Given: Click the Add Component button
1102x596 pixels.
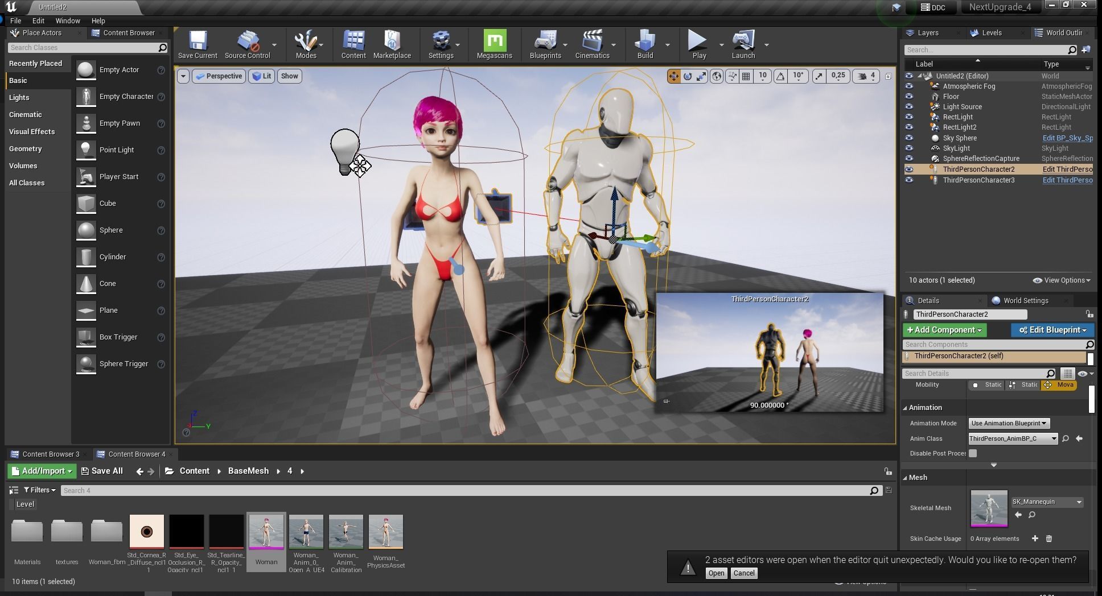Looking at the screenshot, I should click(x=945, y=330).
